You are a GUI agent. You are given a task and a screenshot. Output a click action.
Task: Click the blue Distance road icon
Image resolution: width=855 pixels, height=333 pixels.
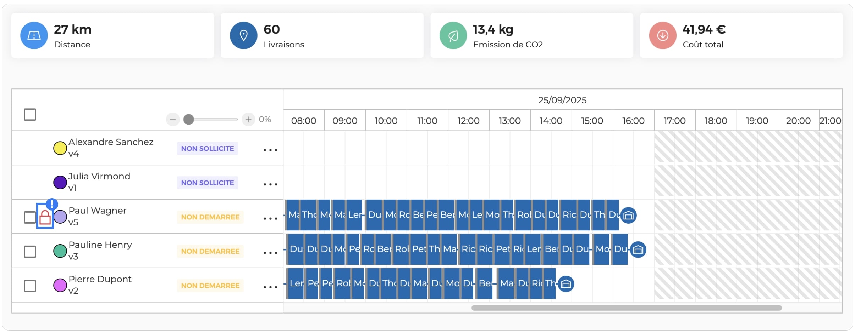point(34,35)
